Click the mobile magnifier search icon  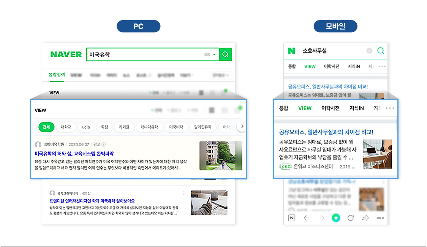[x=381, y=51]
